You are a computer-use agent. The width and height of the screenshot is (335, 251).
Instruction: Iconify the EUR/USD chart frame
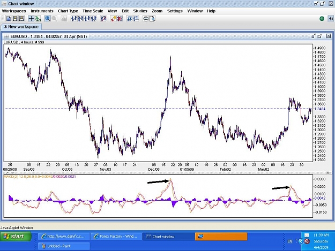(314, 36)
